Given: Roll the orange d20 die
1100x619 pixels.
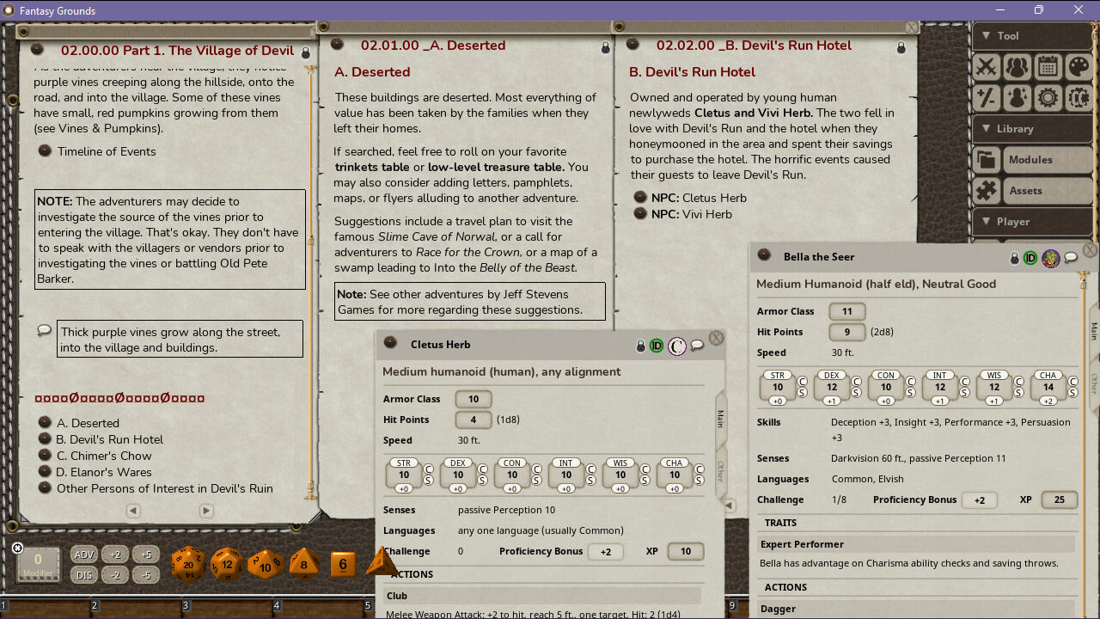Looking at the screenshot, I should coord(188,564).
